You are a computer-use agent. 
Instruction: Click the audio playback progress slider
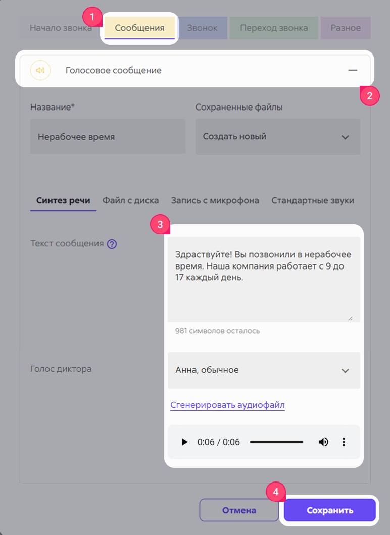[x=276, y=442]
